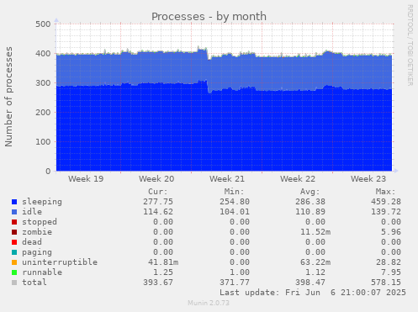Click the 'Week 21' x-axis label
The height and width of the screenshot is (312, 418).
227,179
